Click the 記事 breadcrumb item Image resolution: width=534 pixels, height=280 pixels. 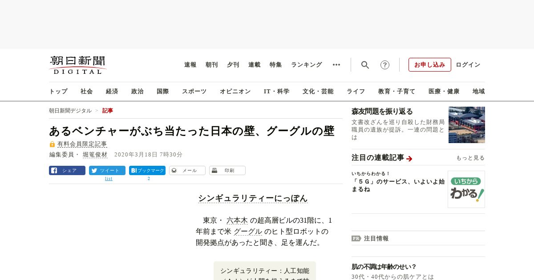(108, 111)
